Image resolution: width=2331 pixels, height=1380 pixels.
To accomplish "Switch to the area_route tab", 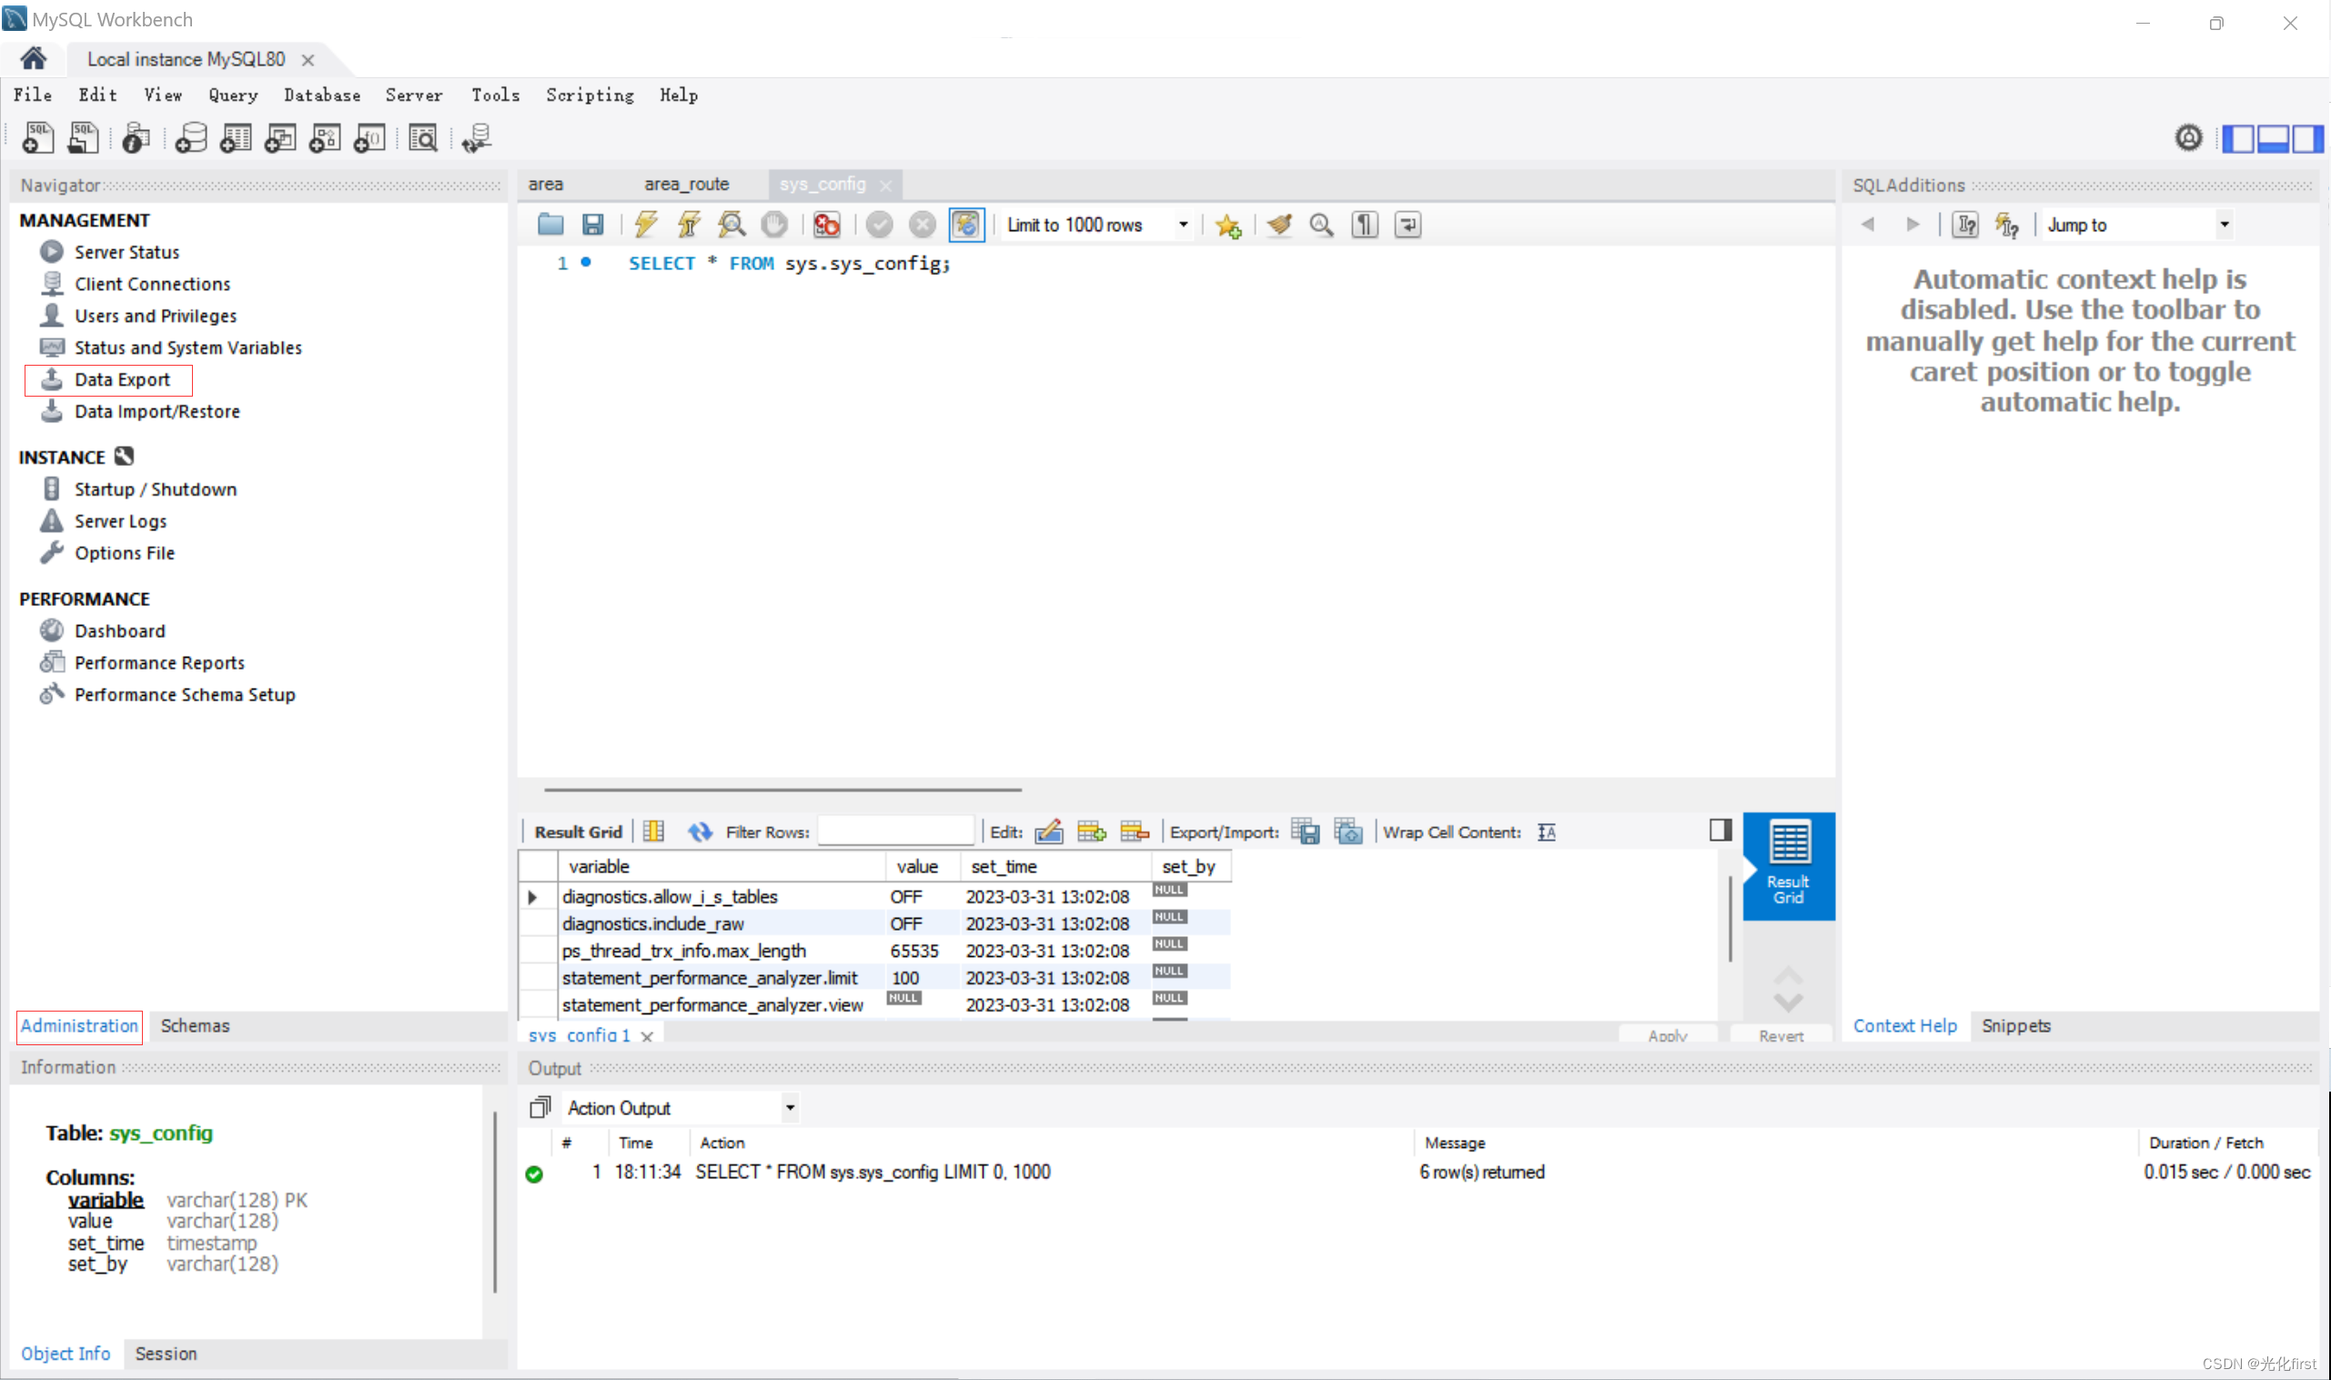I will click(687, 183).
